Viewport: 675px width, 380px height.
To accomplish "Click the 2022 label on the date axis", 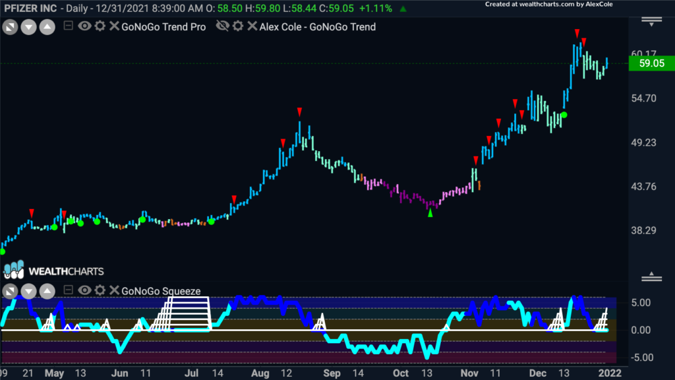I will pyautogui.click(x=610, y=373).
